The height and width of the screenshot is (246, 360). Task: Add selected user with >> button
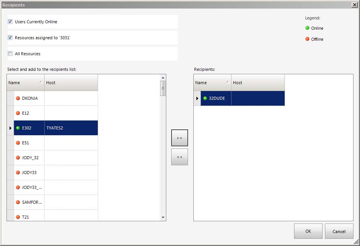(180, 138)
